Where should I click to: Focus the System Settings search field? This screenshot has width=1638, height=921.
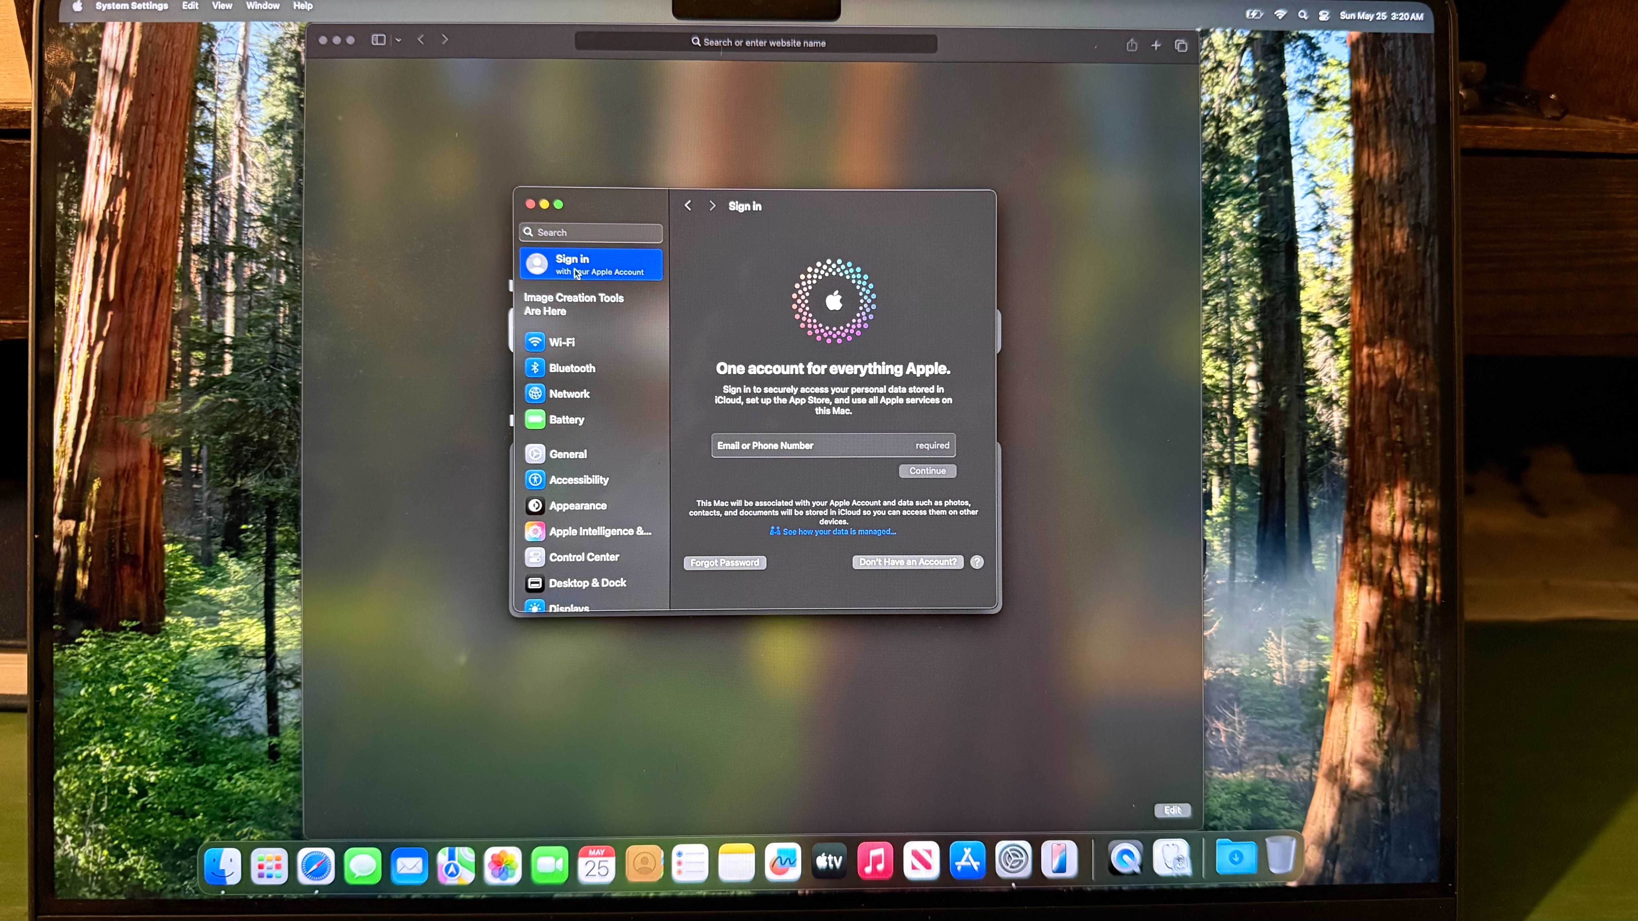(x=591, y=233)
